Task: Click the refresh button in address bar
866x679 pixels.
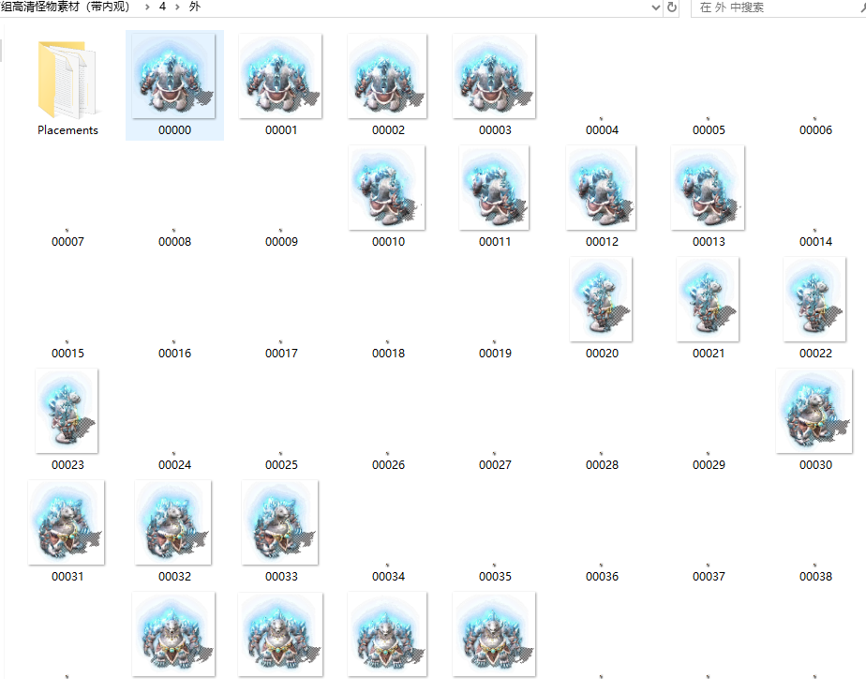Action: click(x=672, y=8)
